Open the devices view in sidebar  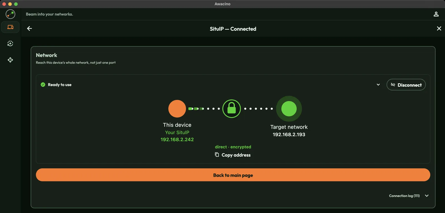click(x=10, y=27)
